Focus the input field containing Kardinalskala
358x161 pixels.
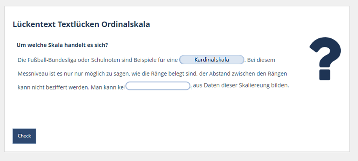[x=212, y=60]
